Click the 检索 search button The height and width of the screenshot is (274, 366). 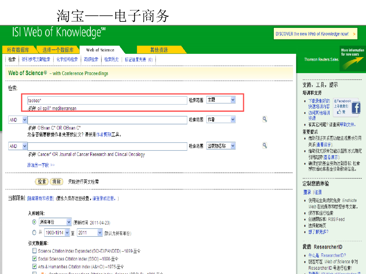(x=42, y=182)
